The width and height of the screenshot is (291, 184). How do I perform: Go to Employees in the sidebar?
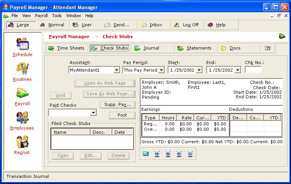click(x=22, y=118)
